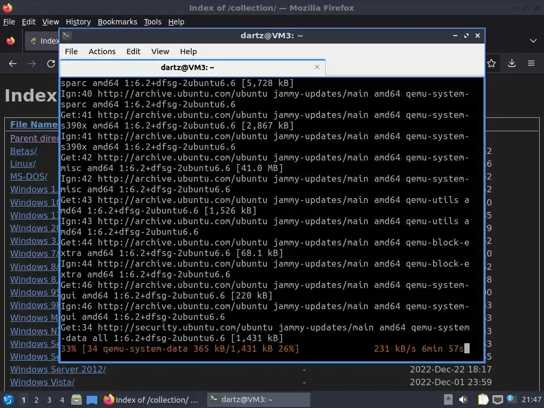The height and width of the screenshot is (408, 544).
Task: Click the network monitor tray icon
Action: 497,399
